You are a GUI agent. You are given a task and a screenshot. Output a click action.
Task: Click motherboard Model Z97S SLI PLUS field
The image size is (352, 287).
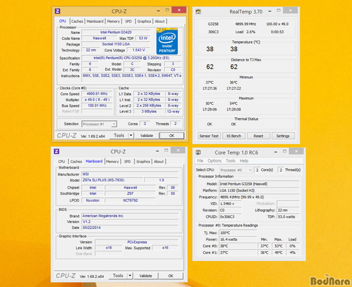point(112,180)
